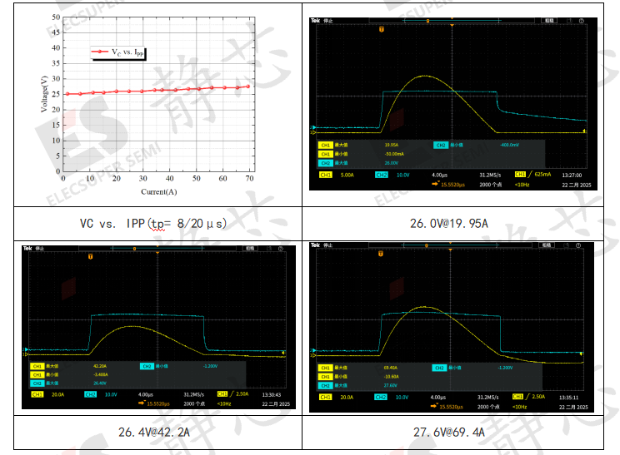Viewport: 620px width, 455px height.
Task: Select the Current(A) axis label
Action: tap(159, 192)
